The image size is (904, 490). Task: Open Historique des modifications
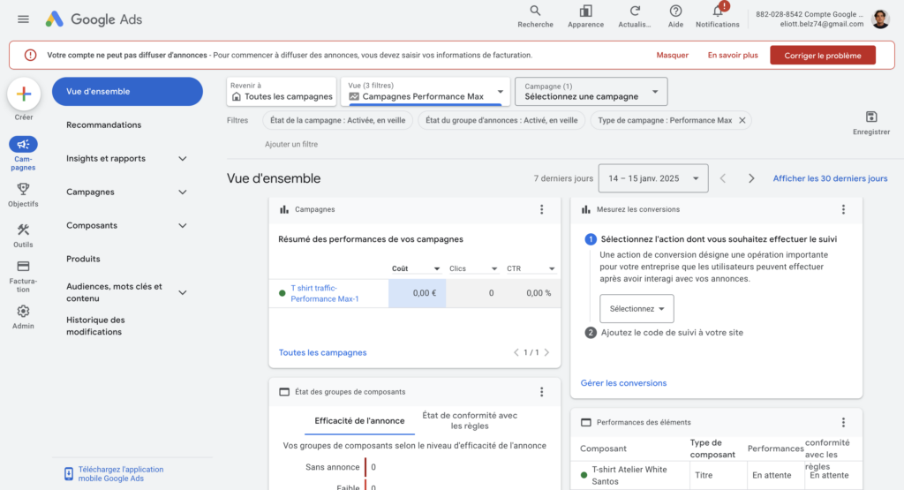[x=95, y=326]
